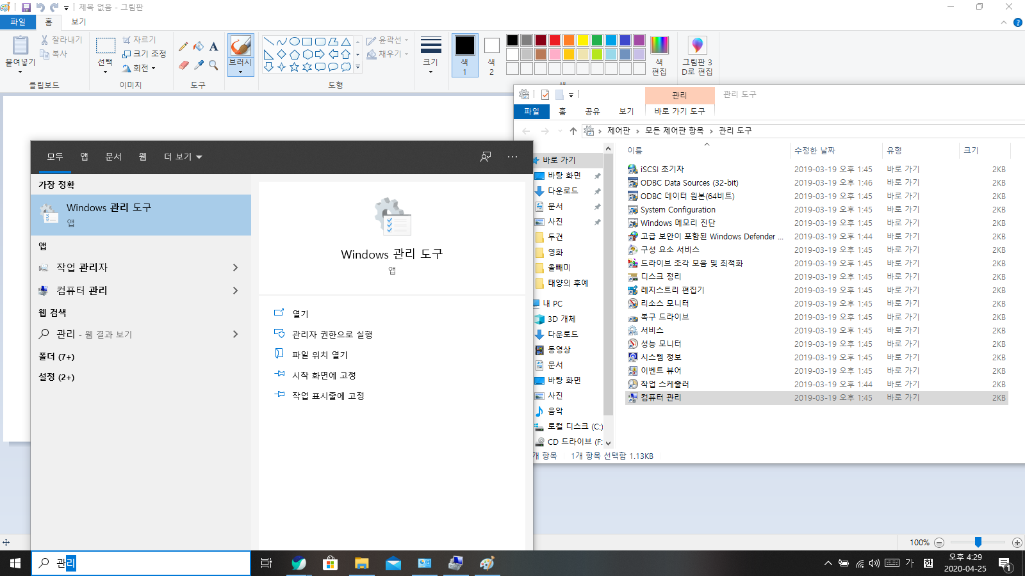
Task: Expand the 작업 관리자 result chevron
Action: coord(235,268)
